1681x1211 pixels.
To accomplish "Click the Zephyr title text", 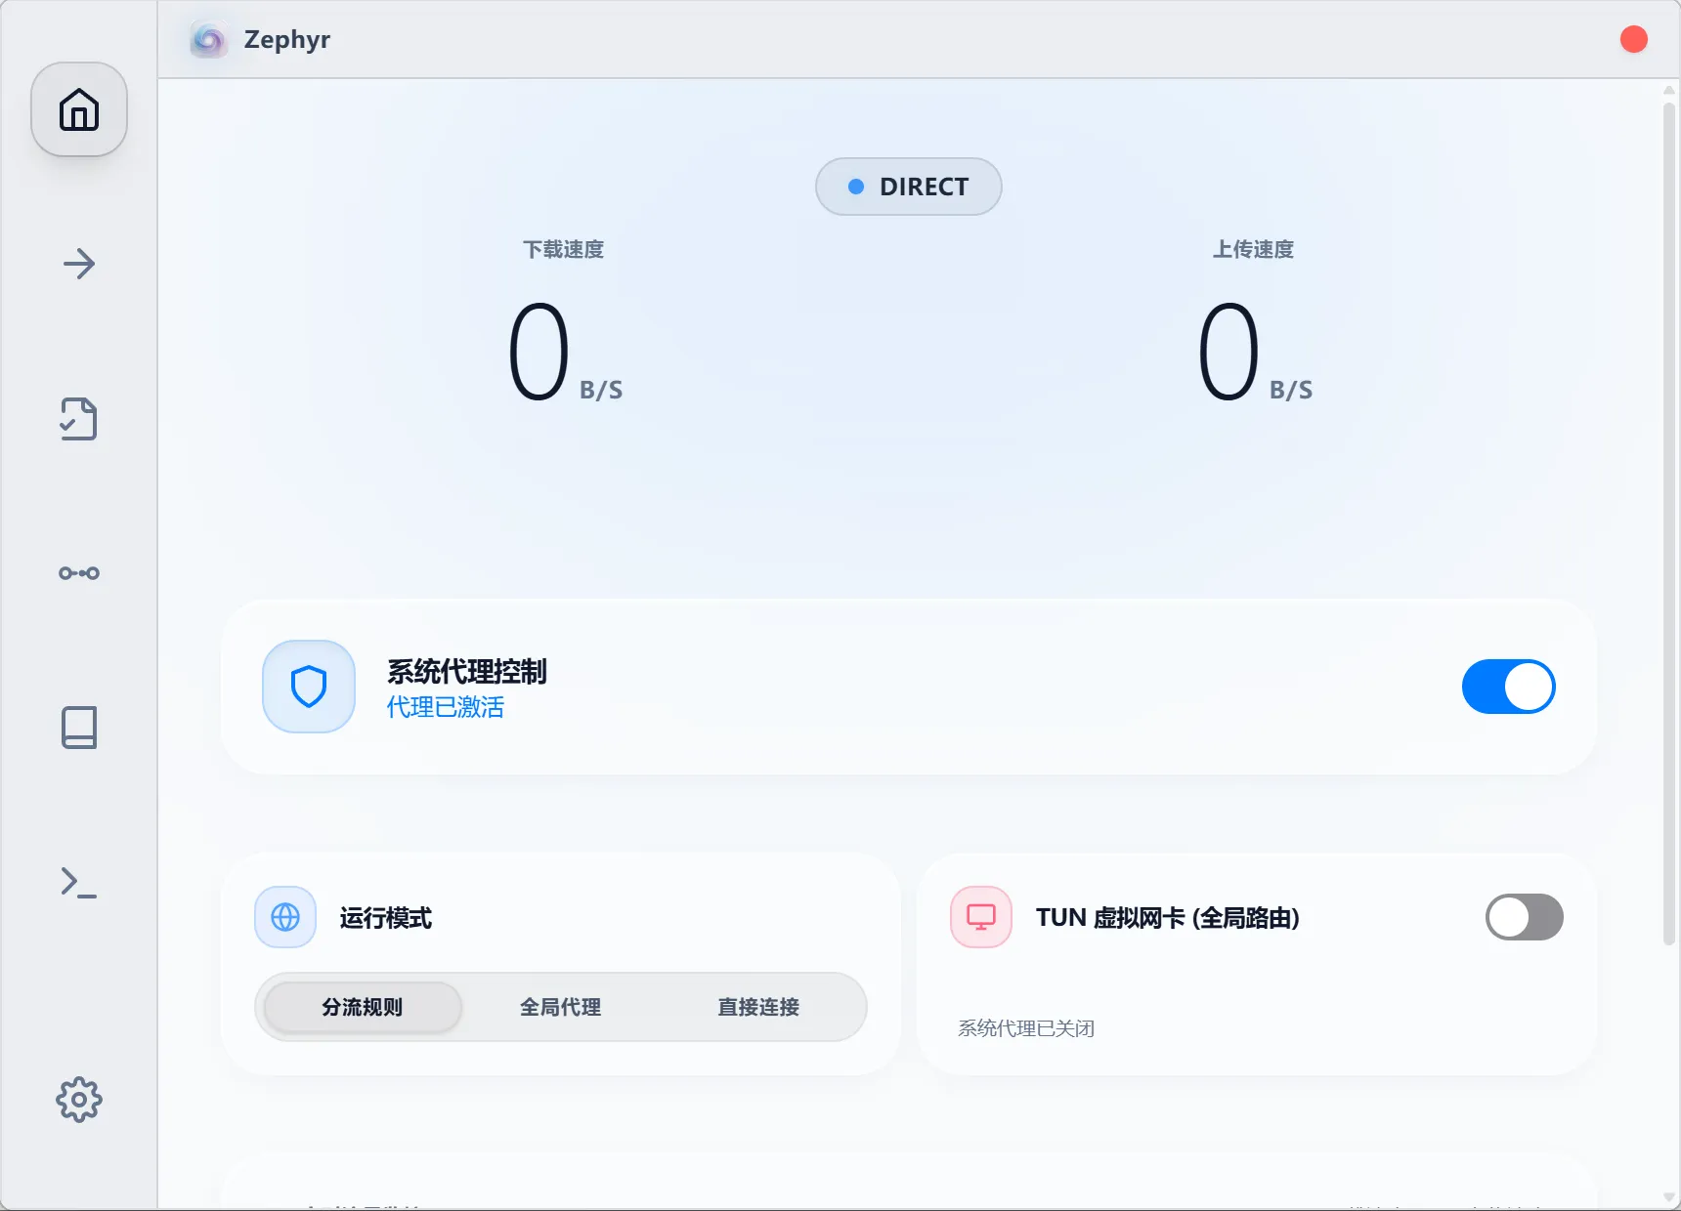I will [x=287, y=40].
